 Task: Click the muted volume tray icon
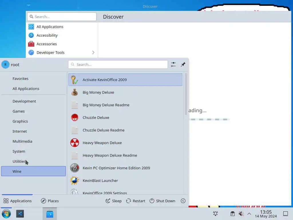(x=241, y=213)
